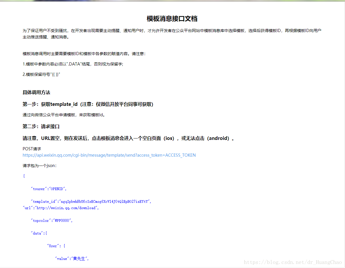Click the JSON line "touser":"OPENID"
Image resolution: width=345 pixels, height=268 pixels.
coord(49,189)
